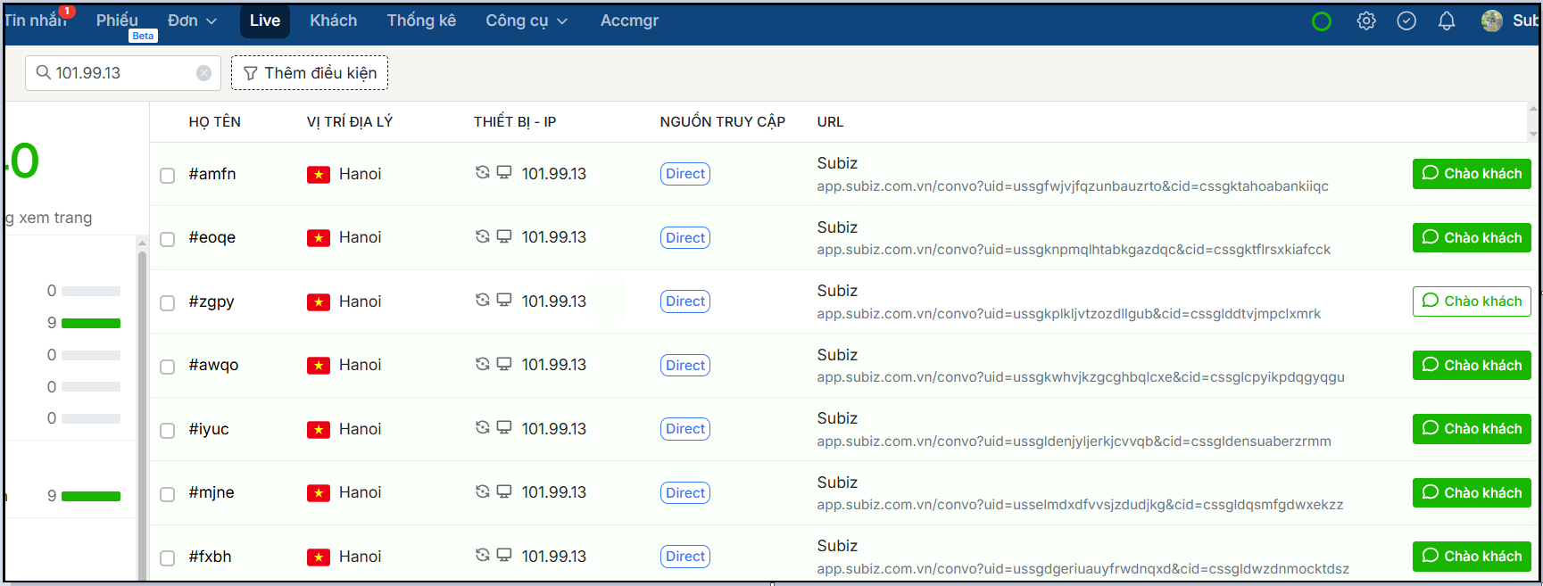Click the checkmark circle icon in header

pos(1406,21)
